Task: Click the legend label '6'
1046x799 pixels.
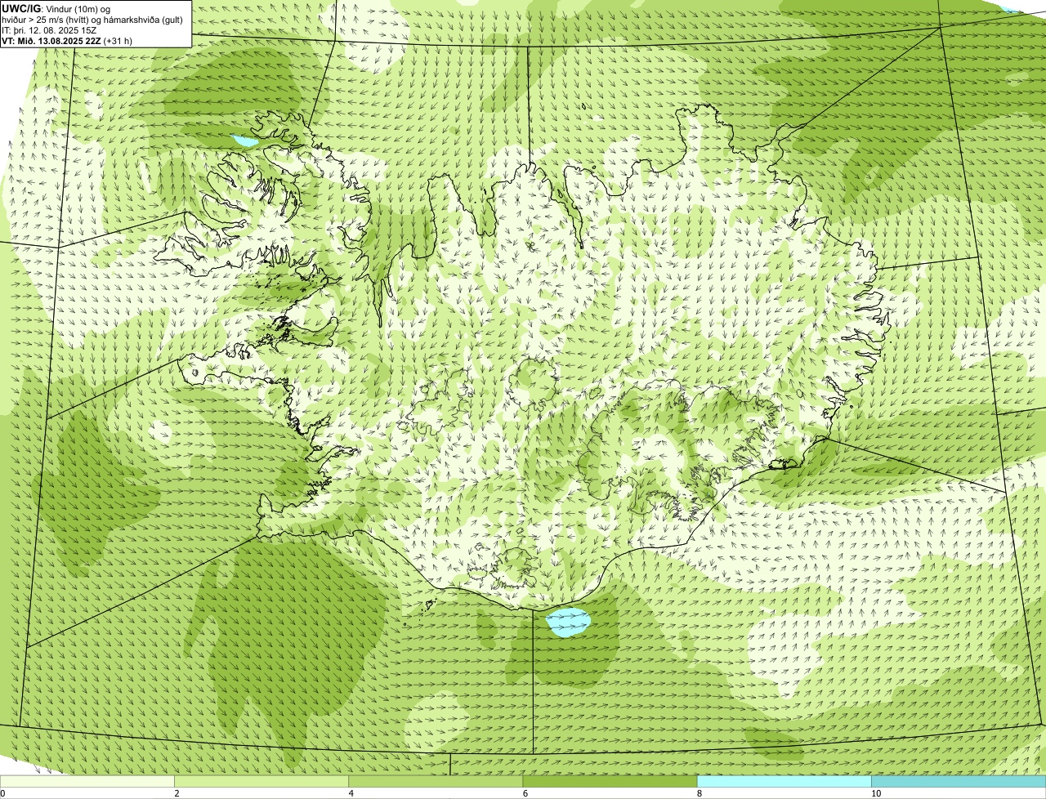Action: 525,793
